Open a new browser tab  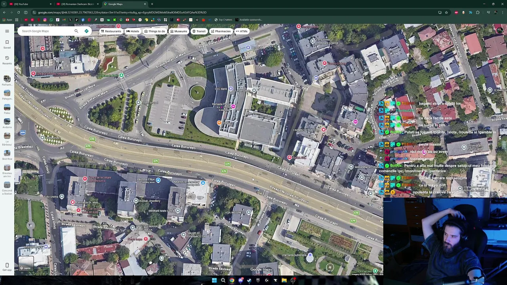[x=152, y=4]
